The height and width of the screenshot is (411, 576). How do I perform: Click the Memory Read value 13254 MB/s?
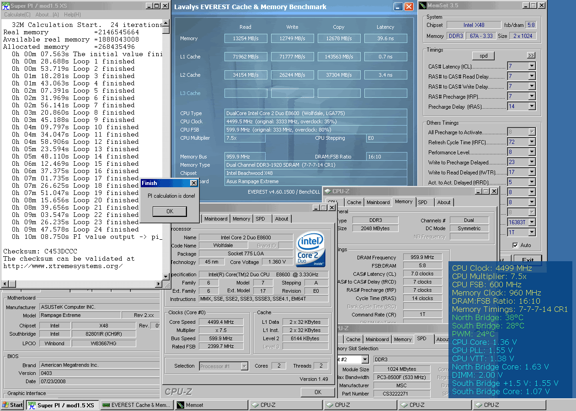[x=245, y=39]
